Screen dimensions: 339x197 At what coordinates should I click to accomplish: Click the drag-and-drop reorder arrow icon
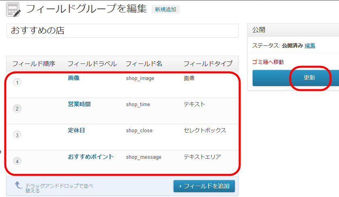[x=19, y=185]
